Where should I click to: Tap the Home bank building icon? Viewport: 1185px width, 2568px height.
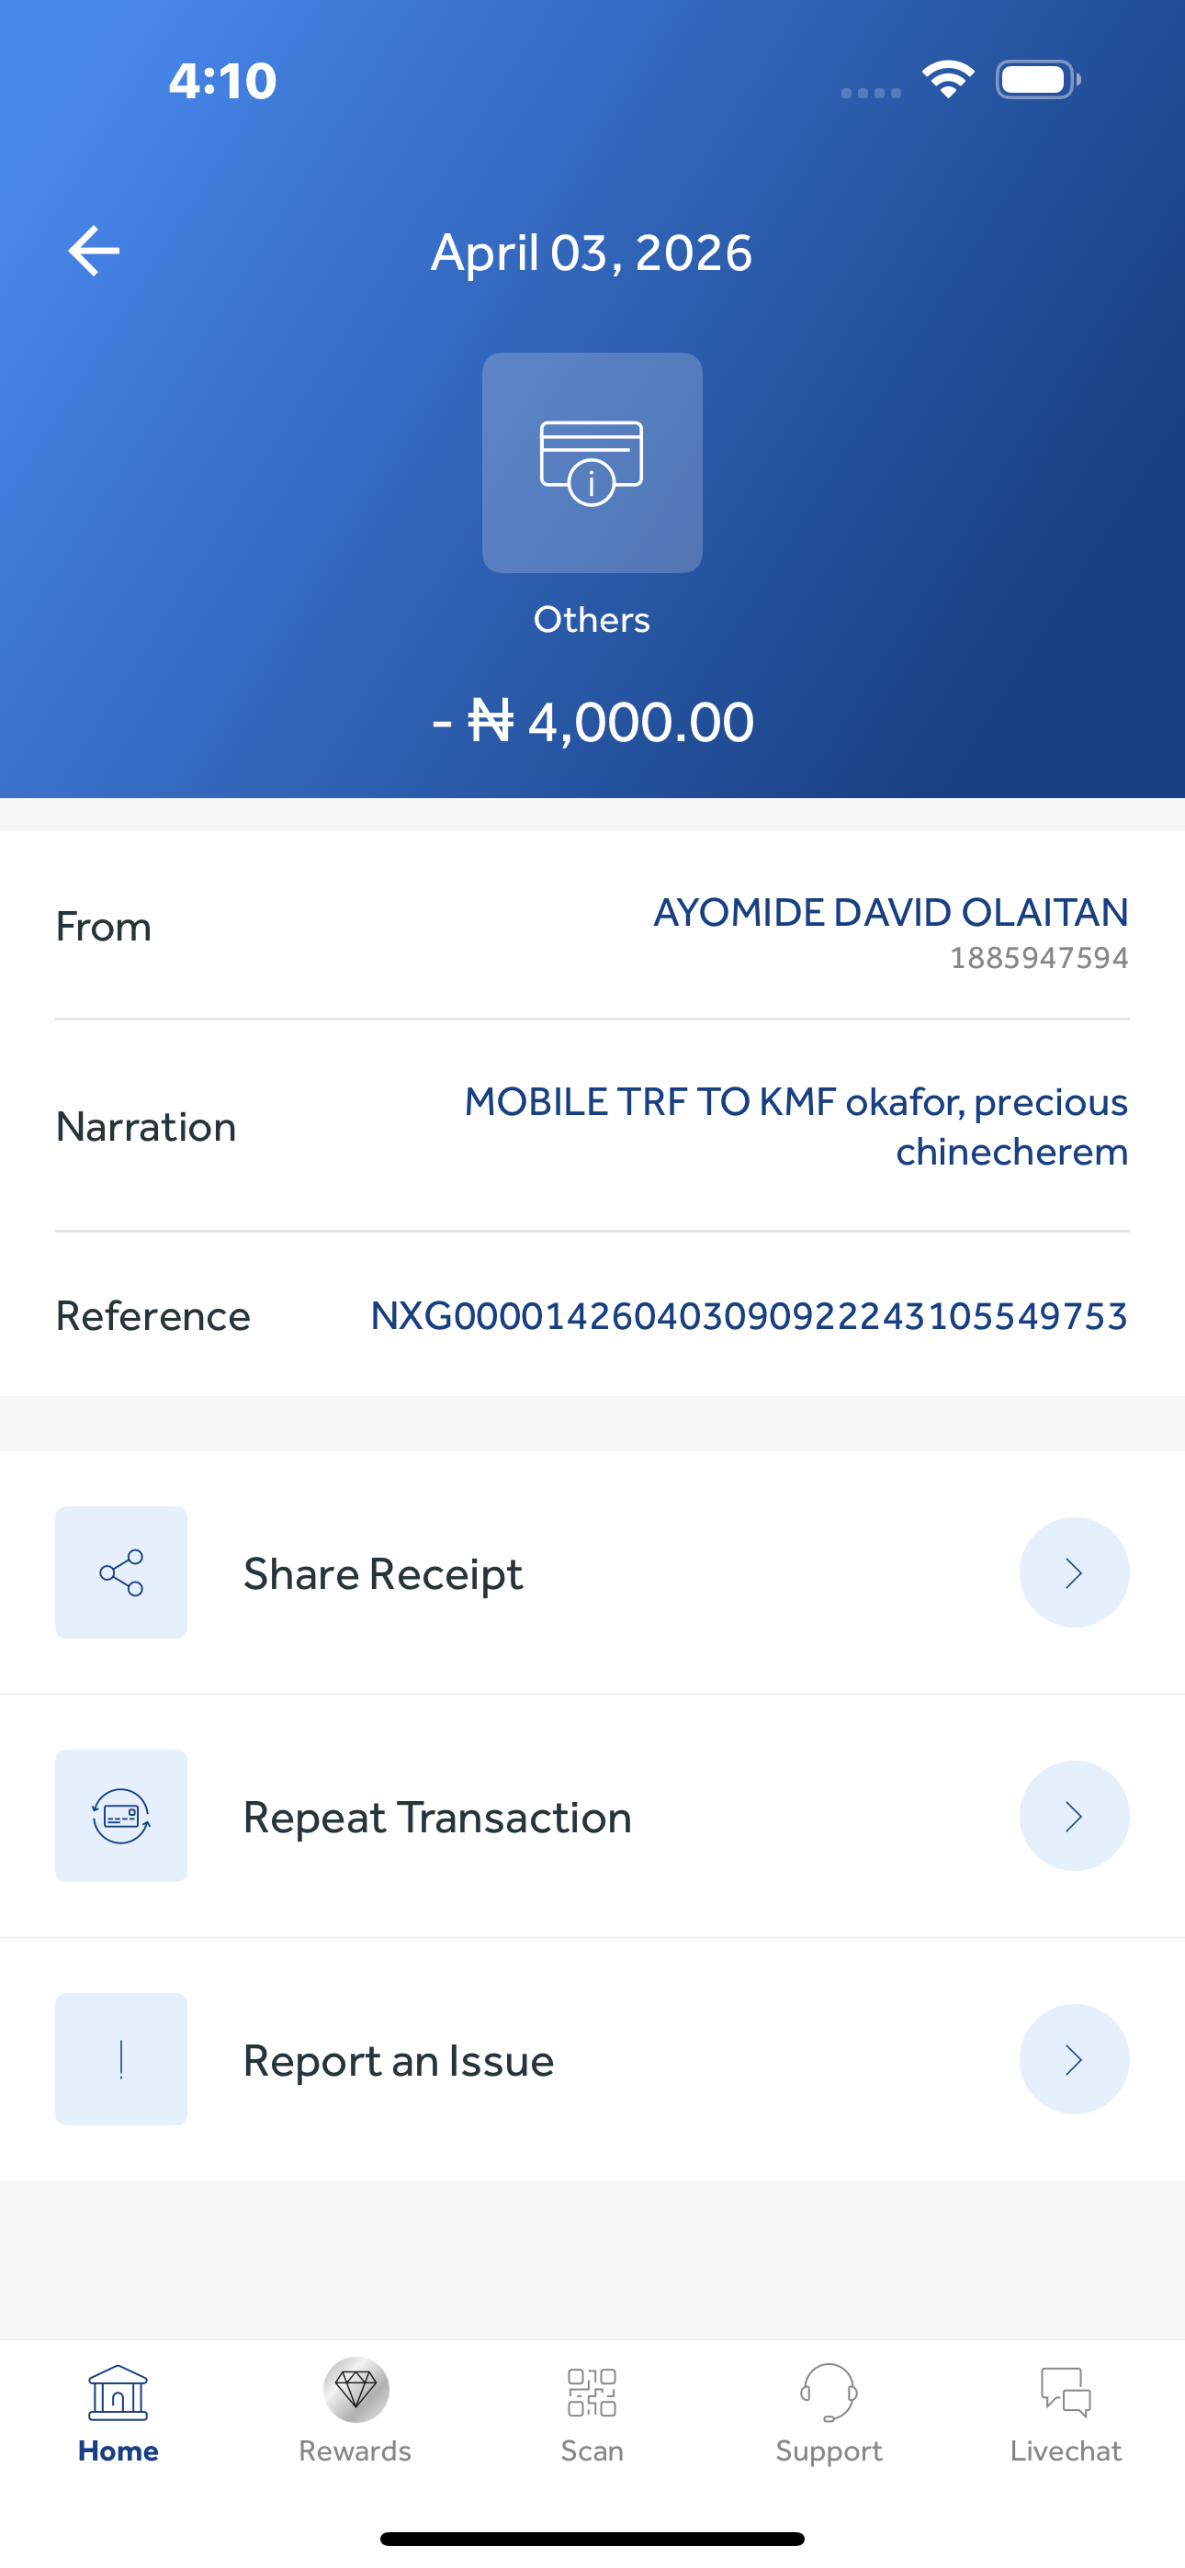coord(118,2392)
